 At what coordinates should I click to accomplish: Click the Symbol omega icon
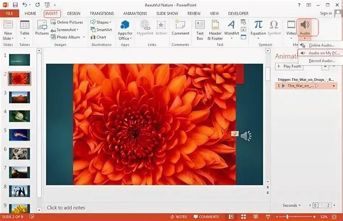[x=274, y=25]
